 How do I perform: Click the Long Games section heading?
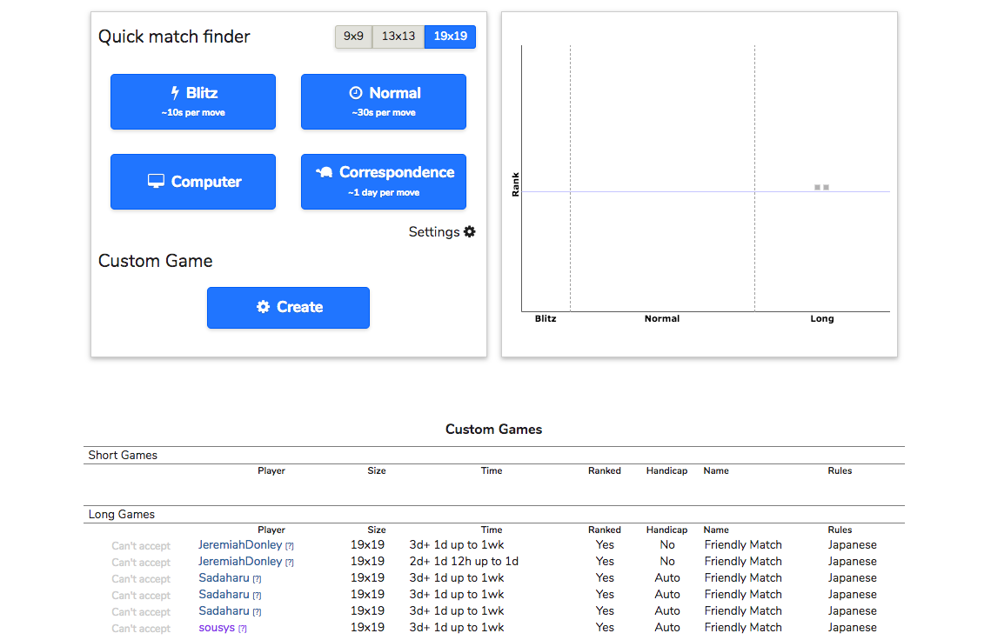(121, 514)
